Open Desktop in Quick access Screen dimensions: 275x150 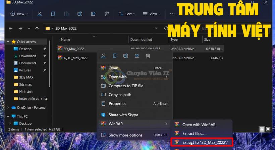coord(25,49)
